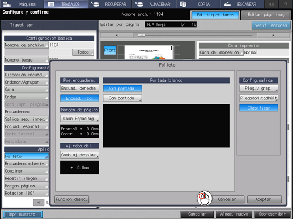Open Nombre de archivo setting
The width and height of the screenshot is (293, 219).
click(x=26, y=45)
